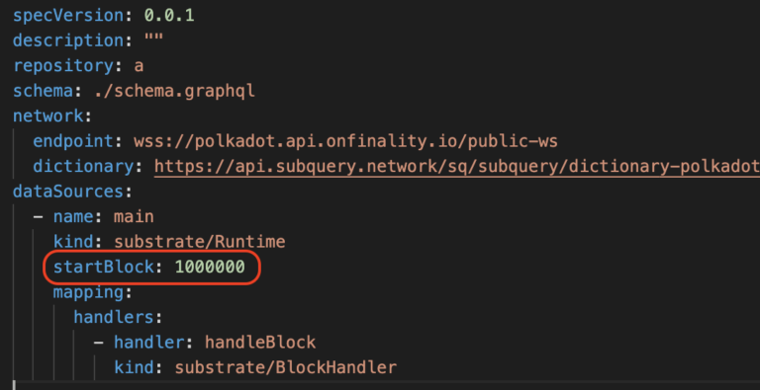The height and width of the screenshot is (390, 760).
Task: Click the handleBlock handler value
Action: tap(260, 342)
